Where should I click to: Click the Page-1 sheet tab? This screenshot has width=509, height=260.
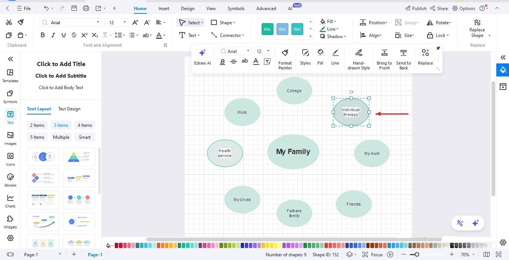95,254
